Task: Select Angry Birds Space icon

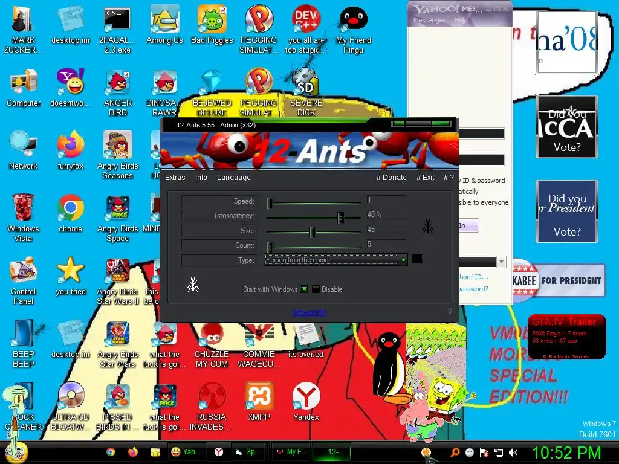Action: [x=118, y=217]
